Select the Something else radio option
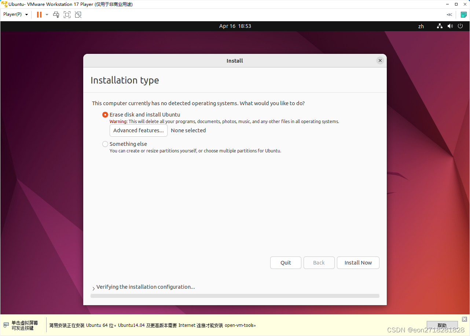 click(105, 144)
